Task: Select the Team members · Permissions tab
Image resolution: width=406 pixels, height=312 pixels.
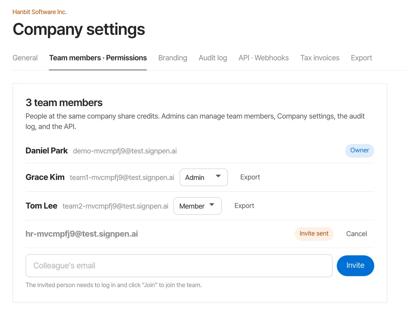Action: (x=98, y=58)
